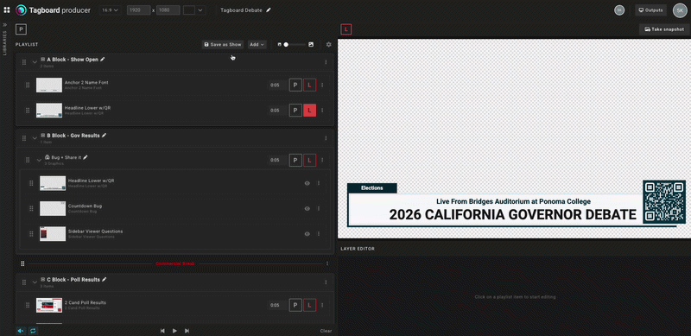The image size is (691, 336).
Task: Open SK user account avatar
Action: (x=680, y=10)
